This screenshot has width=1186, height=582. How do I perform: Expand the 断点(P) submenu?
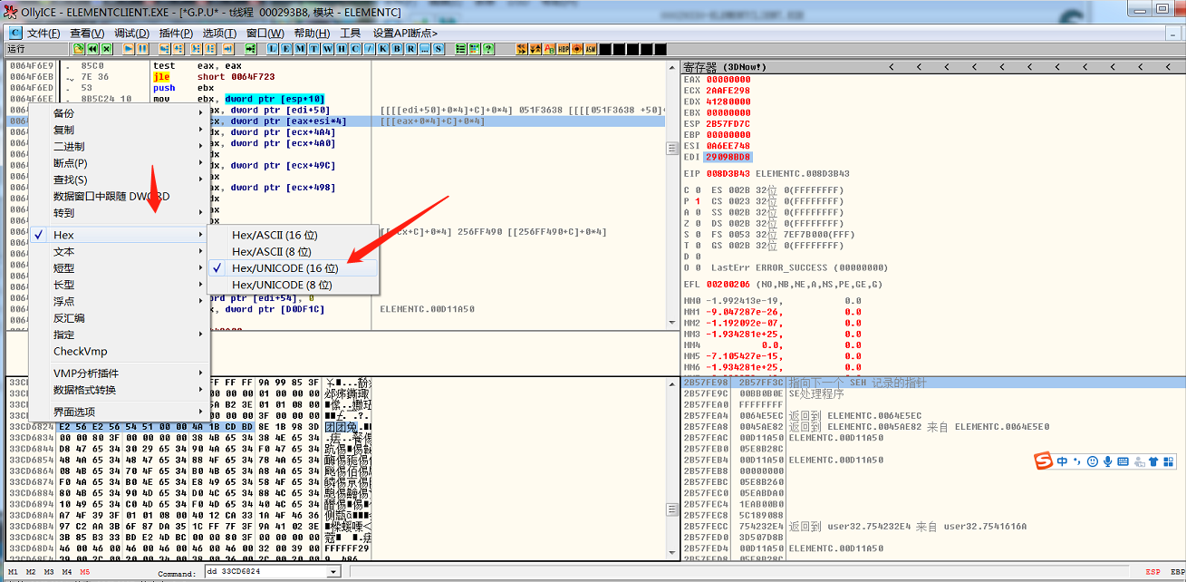tap(118, 163)
